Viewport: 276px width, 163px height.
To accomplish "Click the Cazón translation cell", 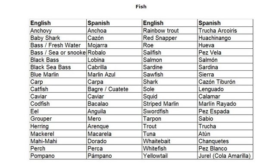I will 114,38.
